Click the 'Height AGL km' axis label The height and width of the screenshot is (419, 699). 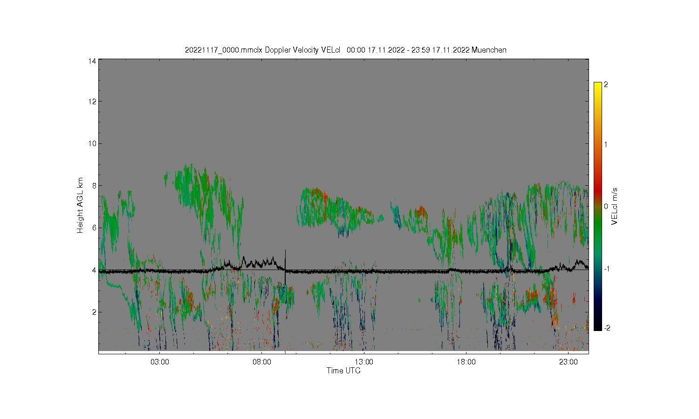(x=80, y=205)
